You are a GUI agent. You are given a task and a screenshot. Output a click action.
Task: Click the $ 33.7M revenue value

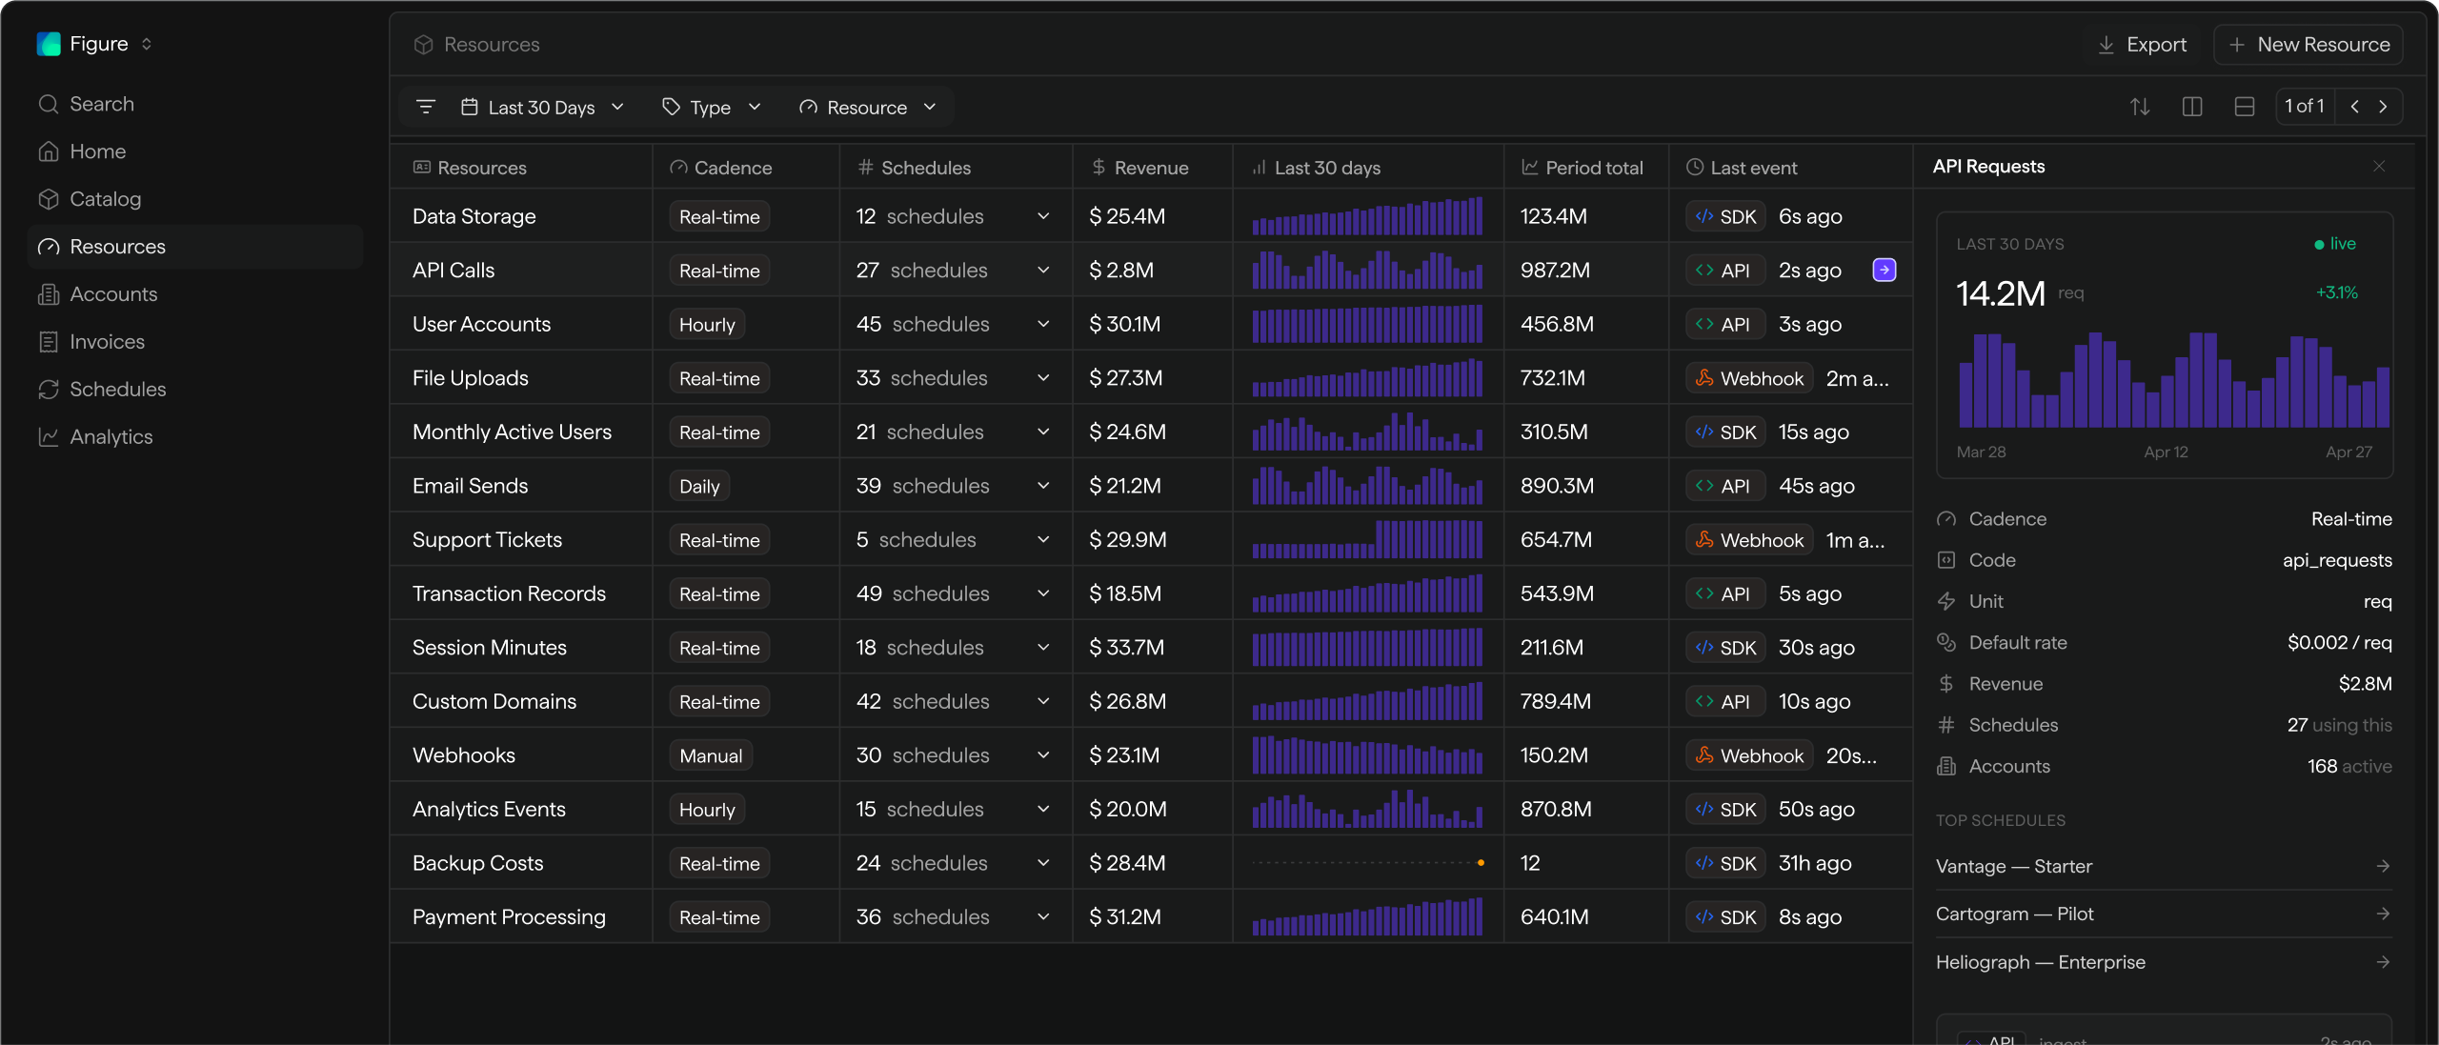click(1127, 648)
